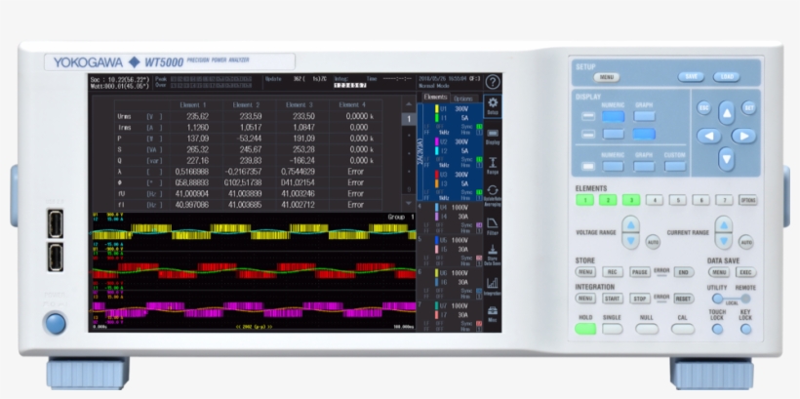Hit the PAUSE key under Store
This screenshot has height=399, width=800.
coord(639,272)
